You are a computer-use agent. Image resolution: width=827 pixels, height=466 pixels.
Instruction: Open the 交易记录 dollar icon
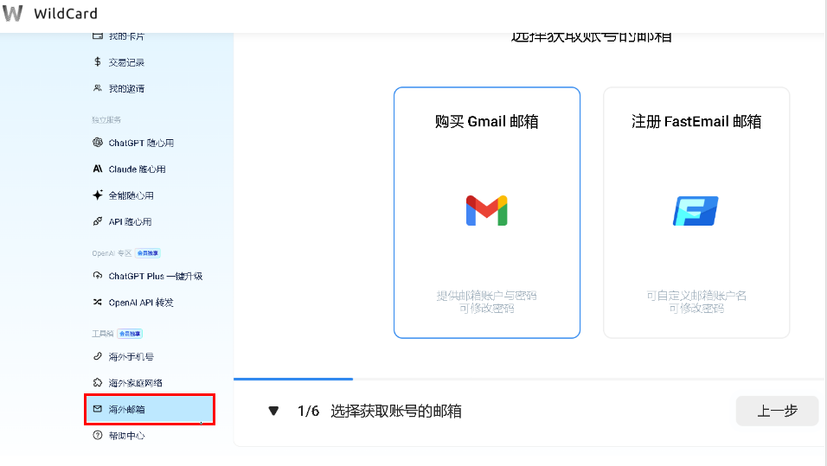coord(97,61)
